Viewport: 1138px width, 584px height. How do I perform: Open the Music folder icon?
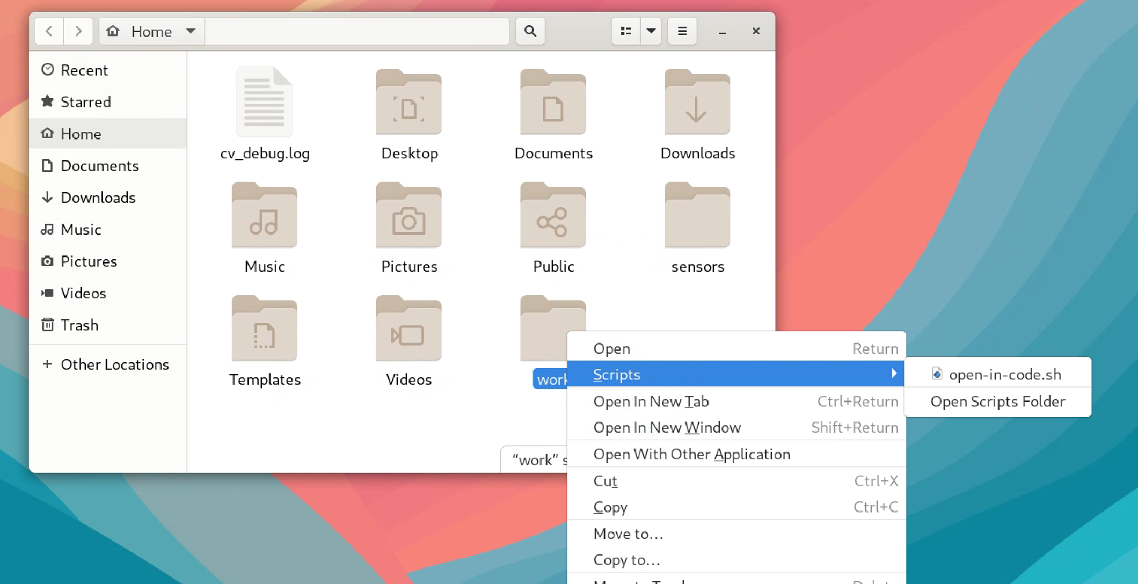pos(264,216)
